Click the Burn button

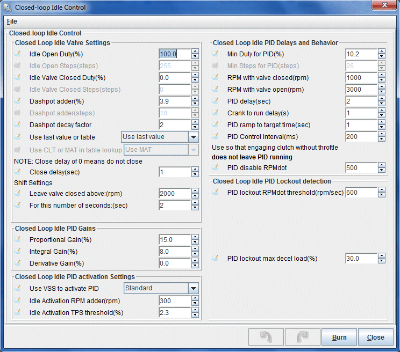[x=339, y=337]
